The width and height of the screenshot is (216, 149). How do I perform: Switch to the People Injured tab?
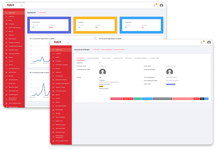[118, 58]
